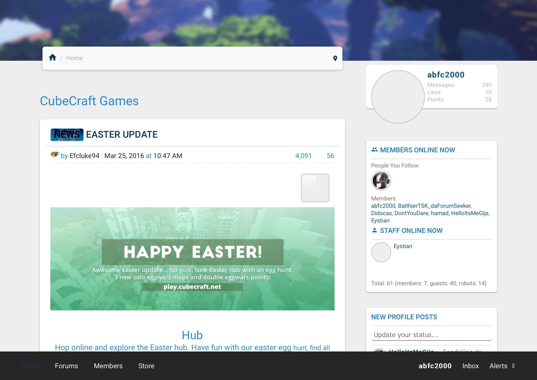Click the Staff Online Now person icon
This screenshot has width=537, height=380.
[374, 230]
